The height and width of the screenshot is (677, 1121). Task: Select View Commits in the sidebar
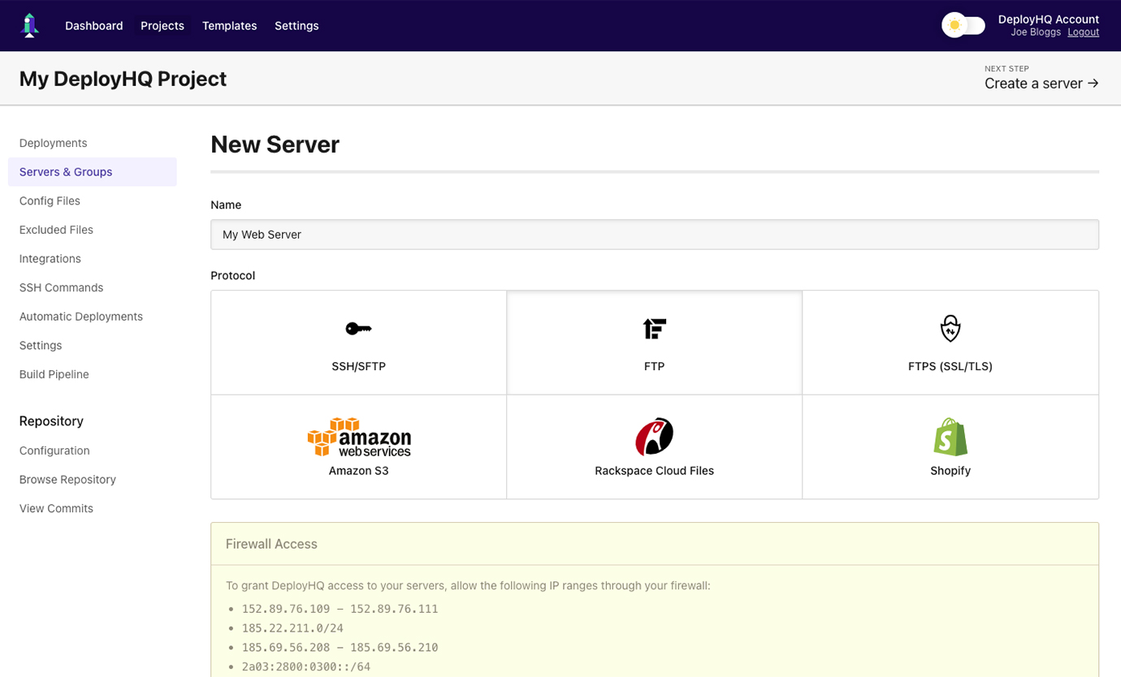56,508
